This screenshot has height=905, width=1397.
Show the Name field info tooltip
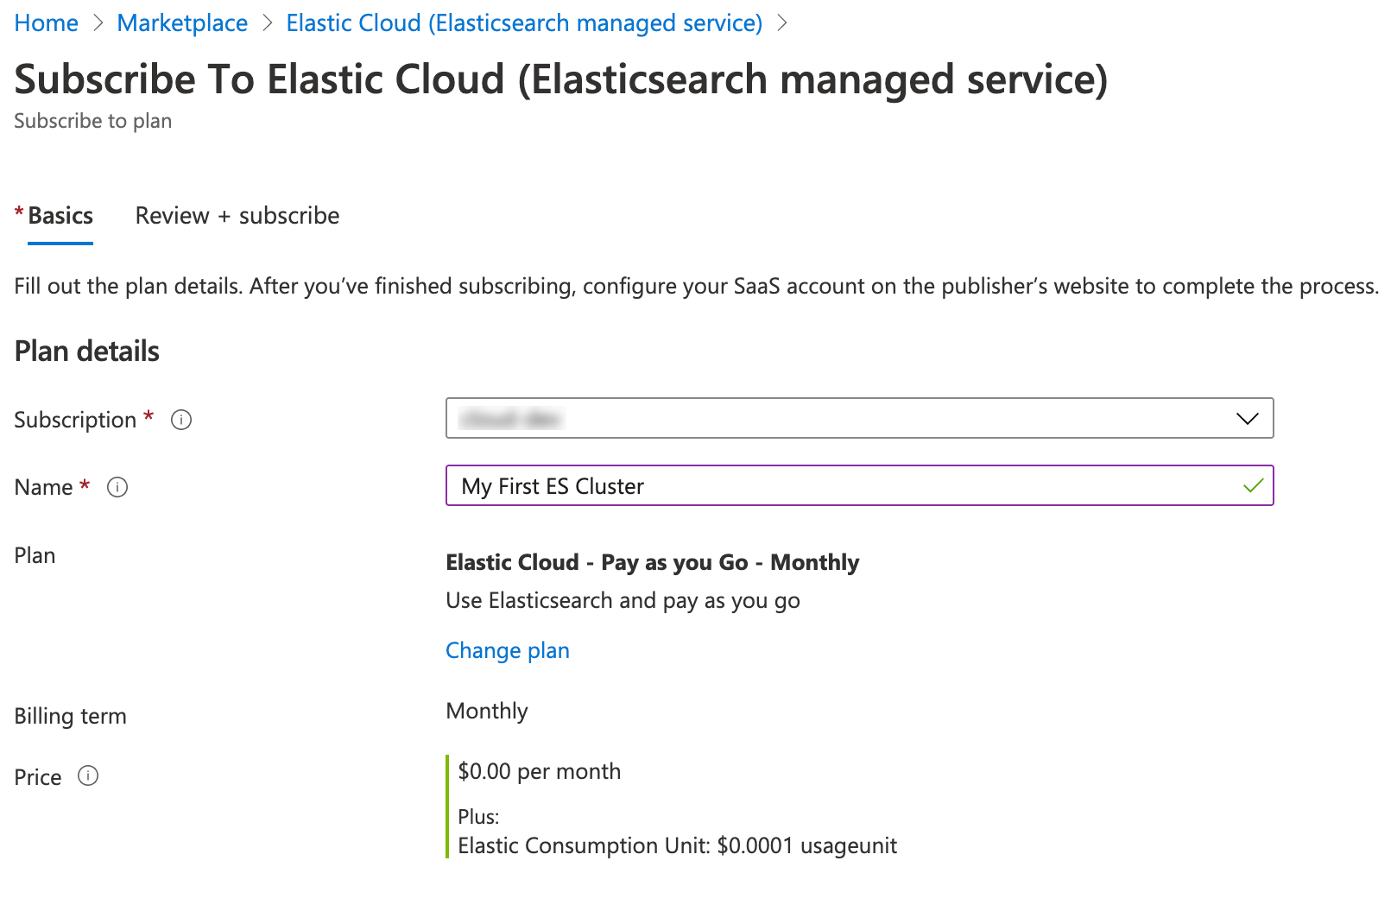pos(117,487)
